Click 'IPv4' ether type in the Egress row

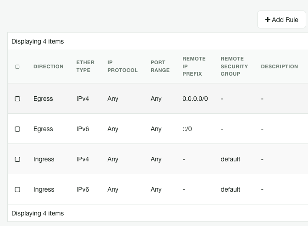[x=82, y=99]
